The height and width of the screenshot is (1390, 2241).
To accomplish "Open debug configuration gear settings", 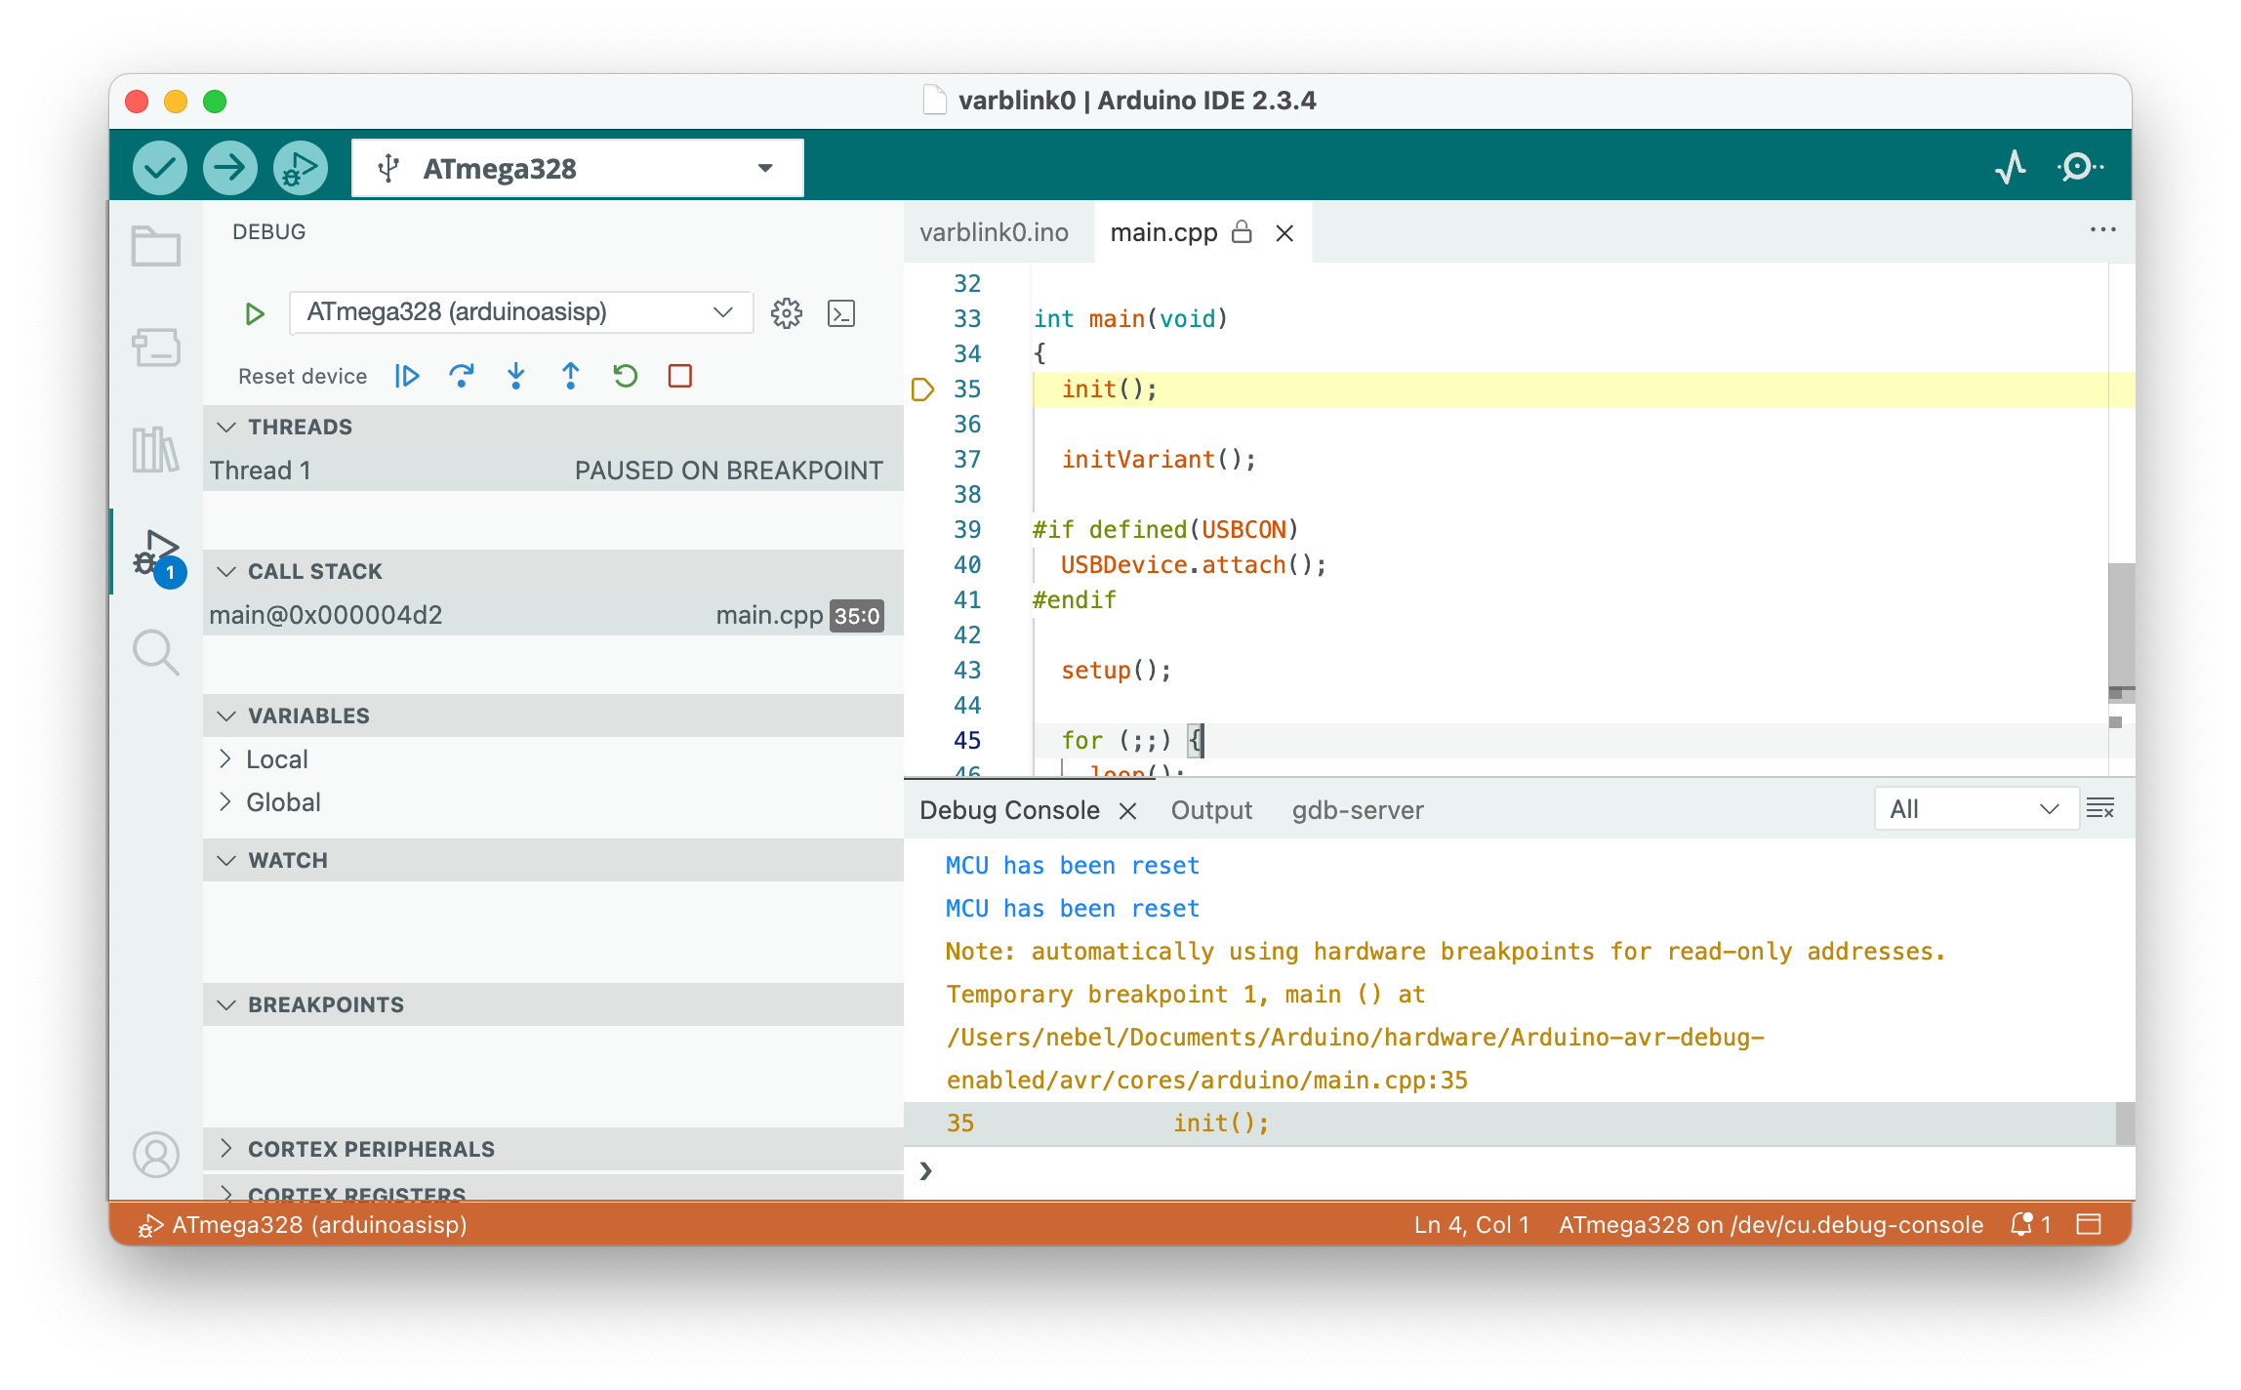I will tap(786, 313).
